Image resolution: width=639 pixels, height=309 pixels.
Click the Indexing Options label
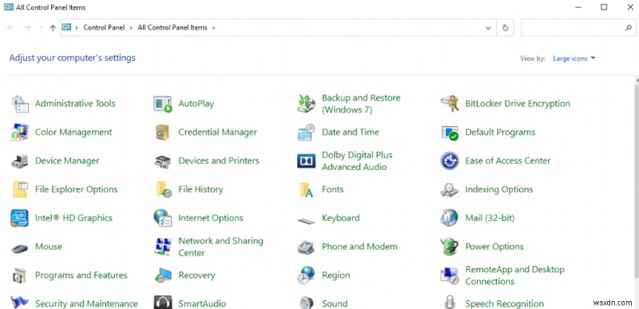[x=498, y=189]
